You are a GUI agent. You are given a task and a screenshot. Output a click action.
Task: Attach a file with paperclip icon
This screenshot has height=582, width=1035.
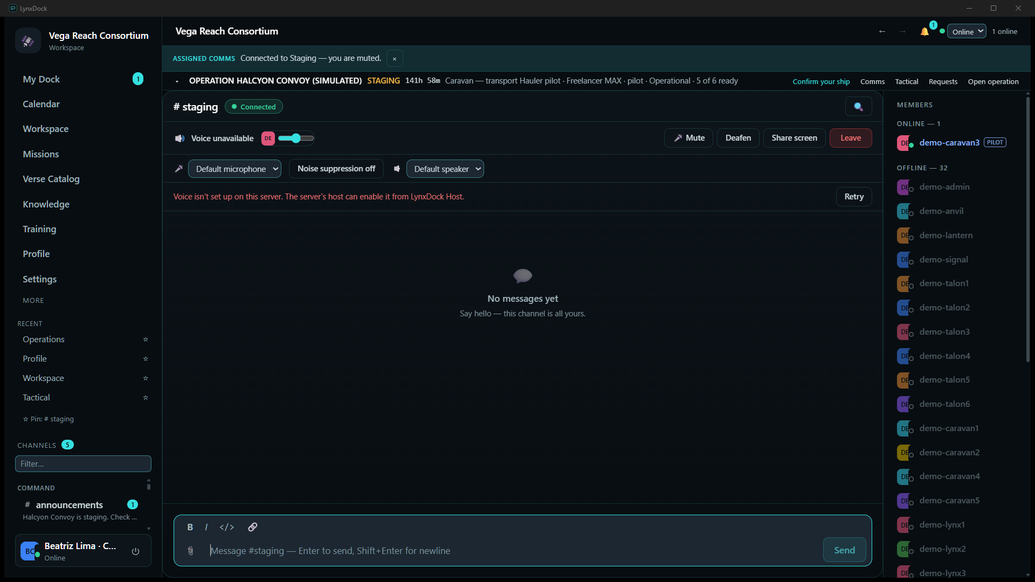point(190,550)
